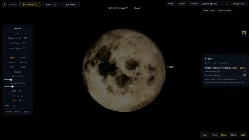Viewport: 249px width, 140px height.
Task: Open the Menu · Esc button
Action: pos(51,5)
